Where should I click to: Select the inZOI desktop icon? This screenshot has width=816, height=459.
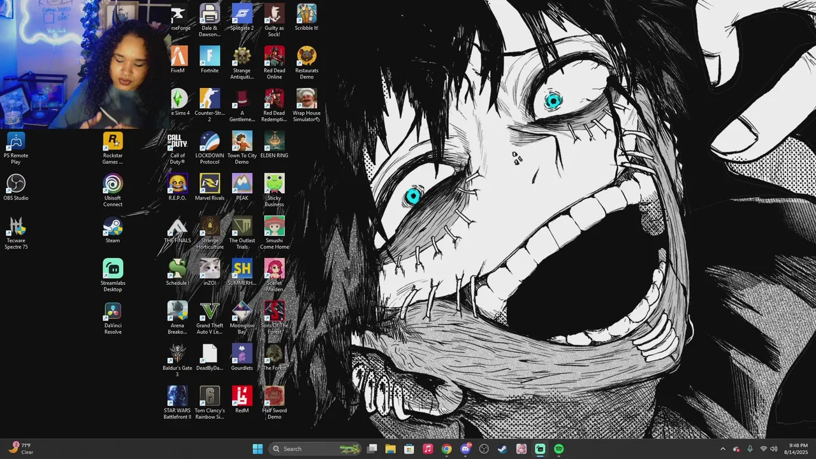[x=210, y=272]
